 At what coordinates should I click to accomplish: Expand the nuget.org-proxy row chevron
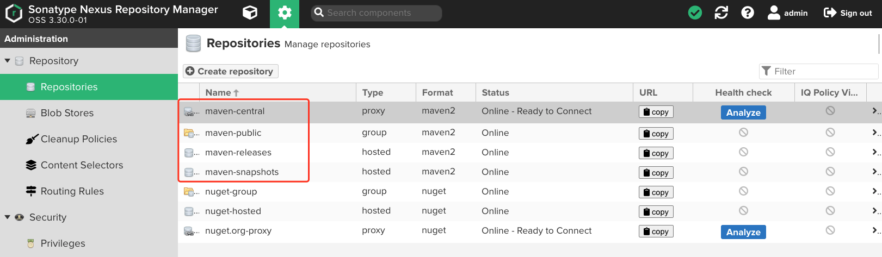875,230
